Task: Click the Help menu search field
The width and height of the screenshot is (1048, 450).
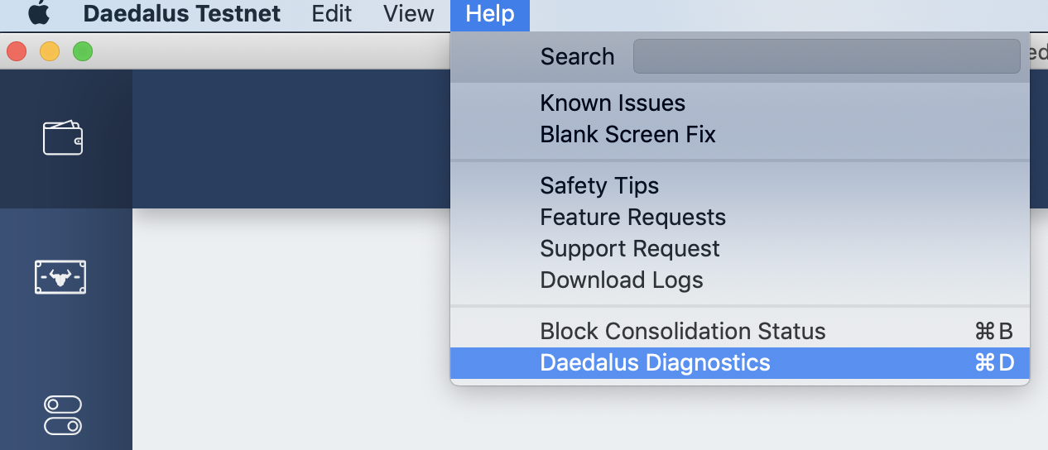Action: pos(825,56)
